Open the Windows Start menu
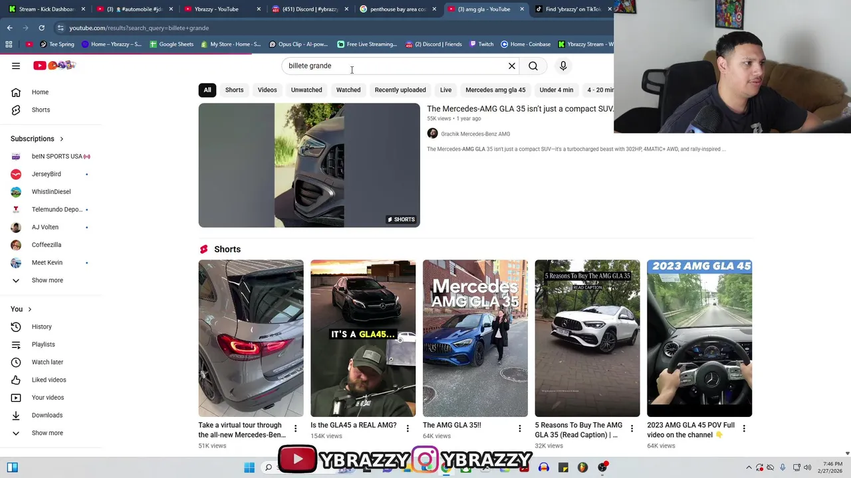 point(249,467)
